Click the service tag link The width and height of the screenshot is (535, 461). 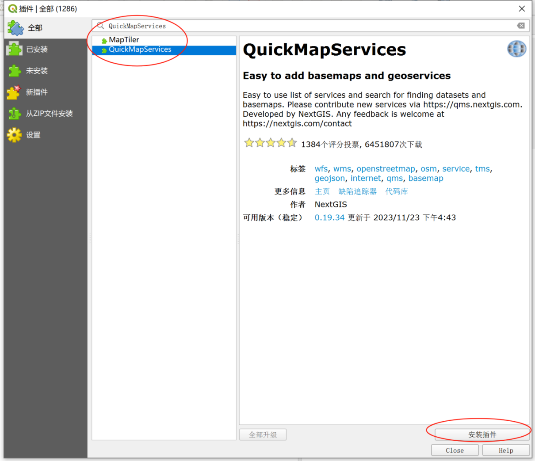tap(456, 169)
